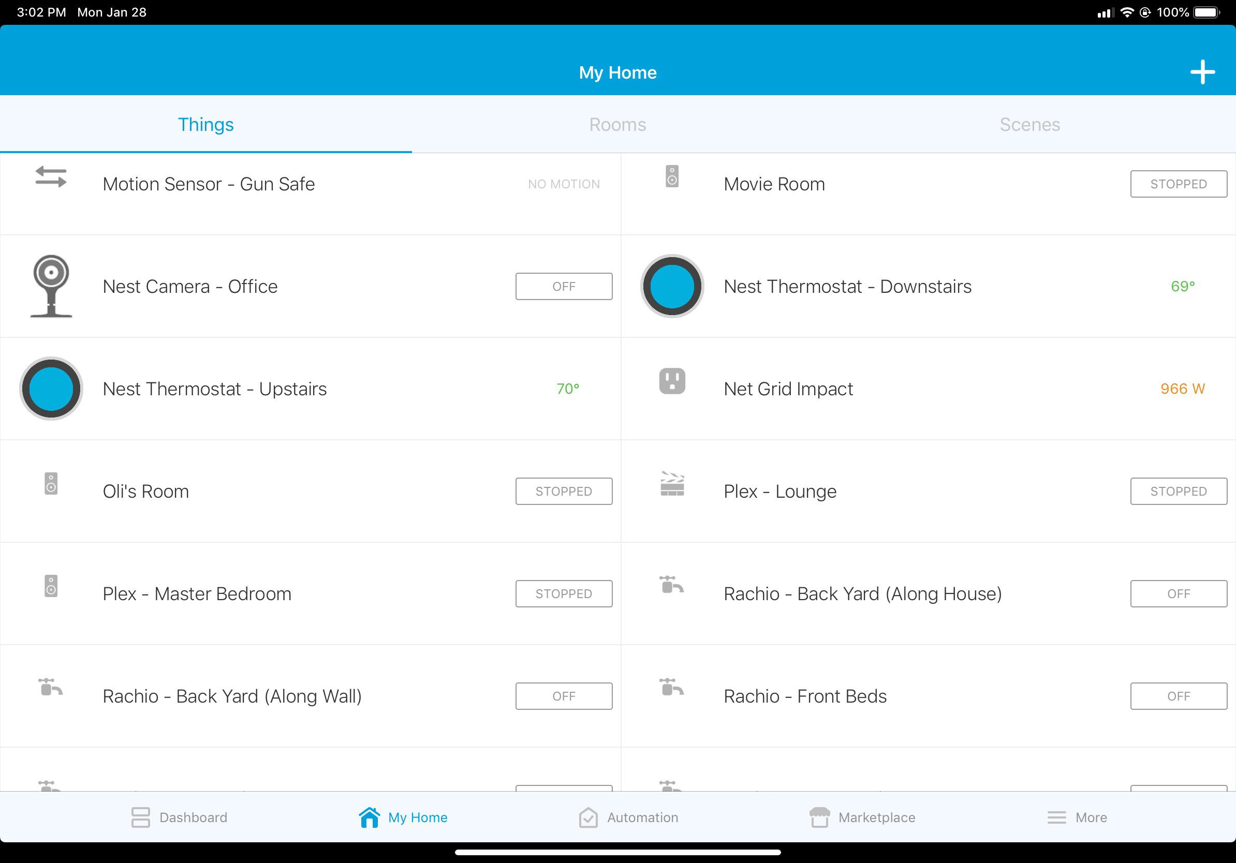Tap the plus icon to add a device
This screenshot has width=1236, height=863.
[x=1202, y=72]
